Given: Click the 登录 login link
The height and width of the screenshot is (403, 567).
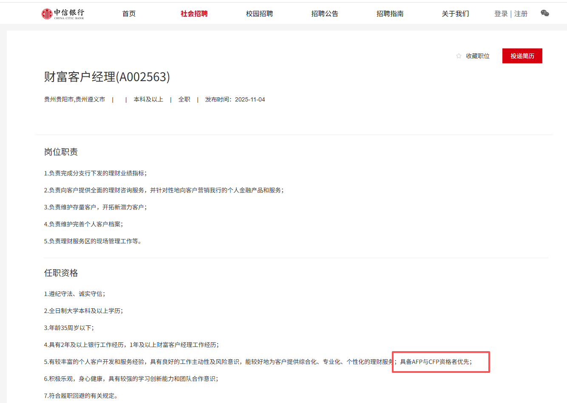Looking at the screenshot, I should click(501, 14).
